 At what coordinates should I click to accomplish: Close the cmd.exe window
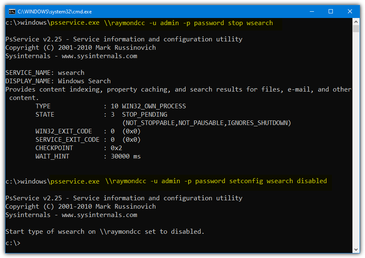coord(350,11)
